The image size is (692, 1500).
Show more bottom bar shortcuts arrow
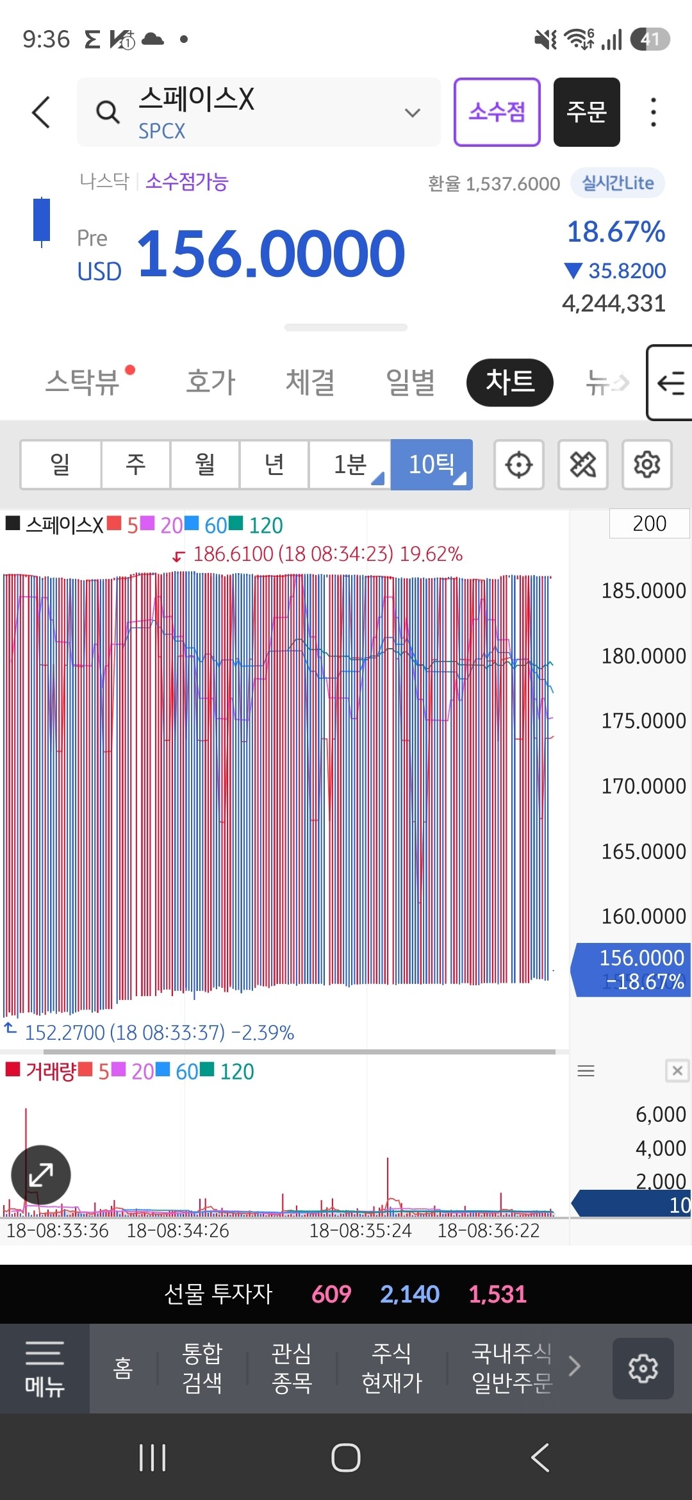point(575,1367)
